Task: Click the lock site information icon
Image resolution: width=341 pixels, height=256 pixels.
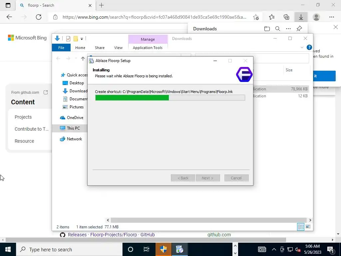Action: [x=55, y=17]
